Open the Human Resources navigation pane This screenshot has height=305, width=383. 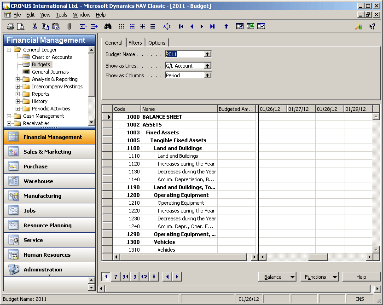click(49, 255)
